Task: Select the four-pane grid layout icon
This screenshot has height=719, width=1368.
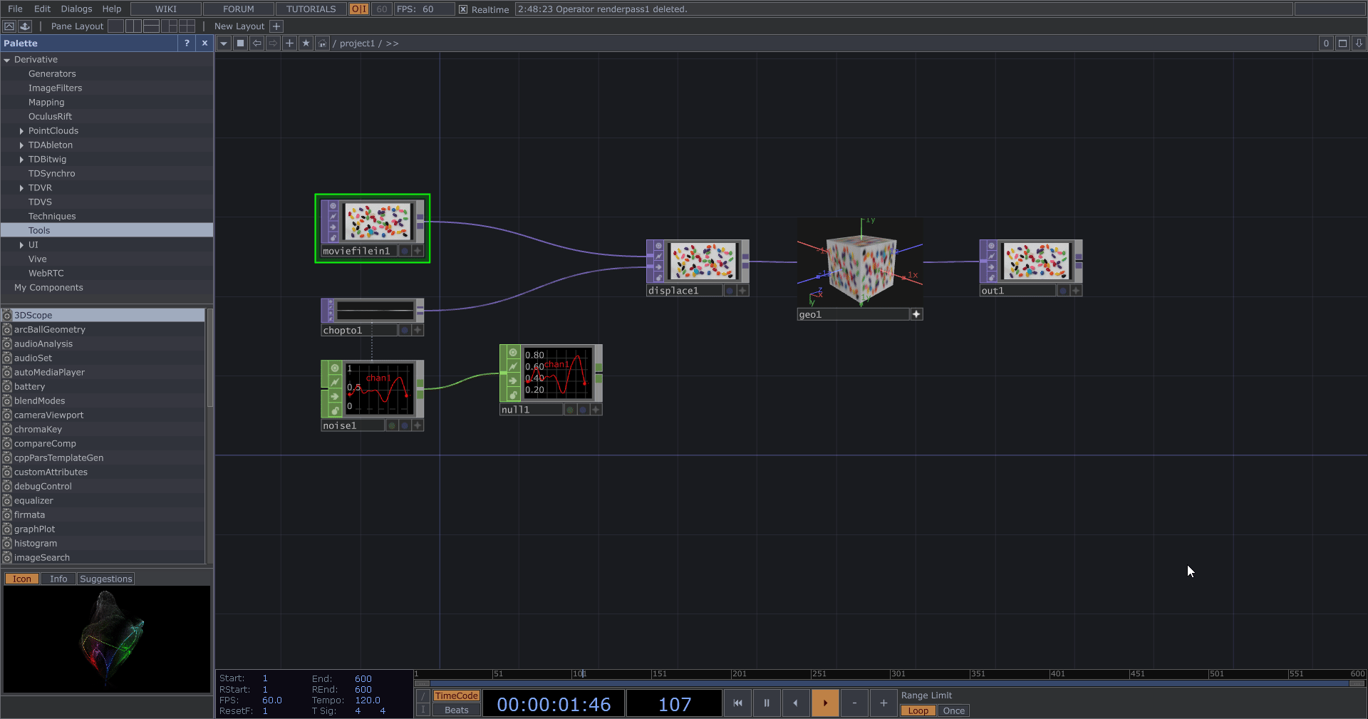Action: click(x=187, y=26)
